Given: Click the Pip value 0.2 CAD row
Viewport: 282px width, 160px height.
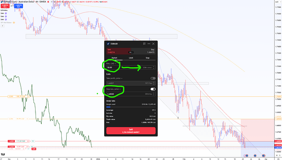Looking at the screenshot, I should pyautogui.click(x=131, y=116).
